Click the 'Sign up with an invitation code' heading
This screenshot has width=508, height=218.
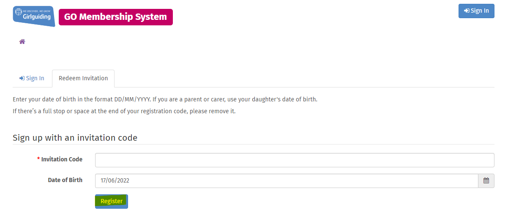coord(75,138)
